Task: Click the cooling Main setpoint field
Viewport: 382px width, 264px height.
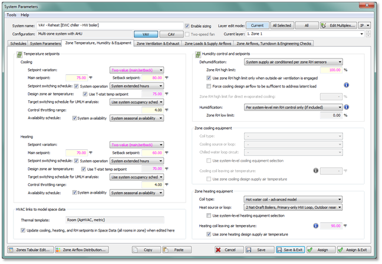Action: pyautogui.click(x=75, y=77)
